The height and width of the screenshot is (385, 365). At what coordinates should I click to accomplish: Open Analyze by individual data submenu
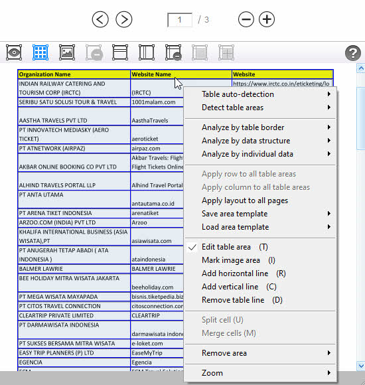260,154
